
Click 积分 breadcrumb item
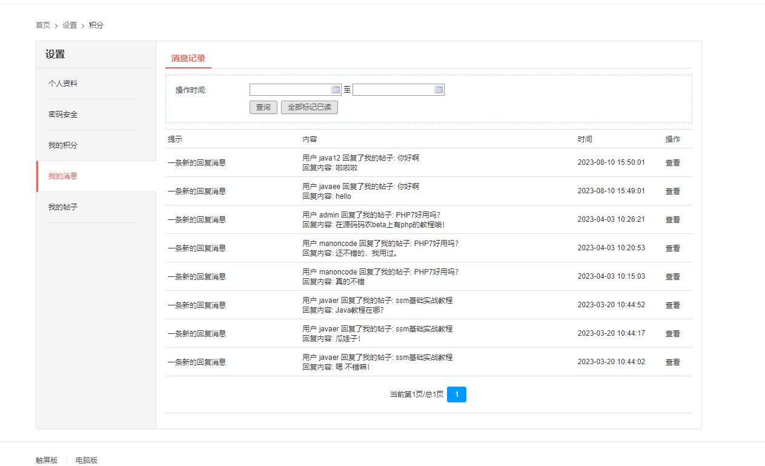[x=96, y=25]
